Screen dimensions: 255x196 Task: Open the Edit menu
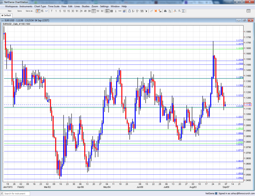point(70,6)
